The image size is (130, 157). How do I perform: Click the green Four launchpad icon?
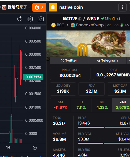[122, 25]
